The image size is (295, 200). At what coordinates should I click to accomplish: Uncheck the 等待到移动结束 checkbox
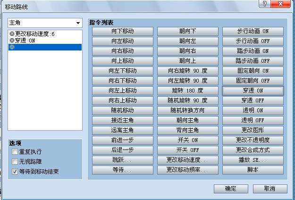tap(15, 171)
